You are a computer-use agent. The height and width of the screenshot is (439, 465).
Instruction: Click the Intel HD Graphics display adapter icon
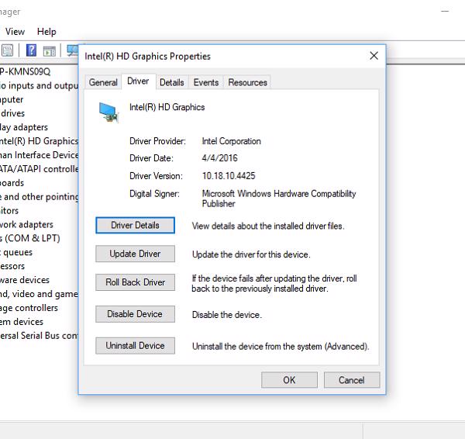(108, 112)
